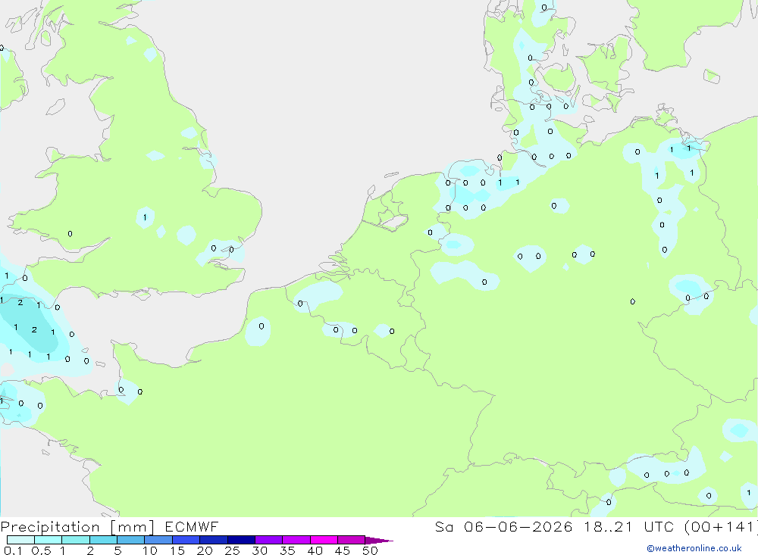Click the 'Sa 06-06-2026' date text
Viewport: 758px width, 555px height.
coord(504,526)
